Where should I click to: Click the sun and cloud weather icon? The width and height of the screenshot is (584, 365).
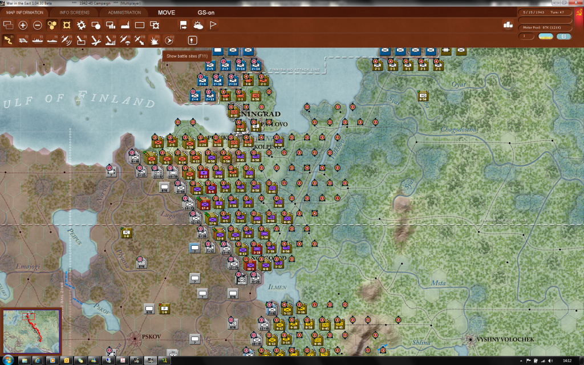198,25
